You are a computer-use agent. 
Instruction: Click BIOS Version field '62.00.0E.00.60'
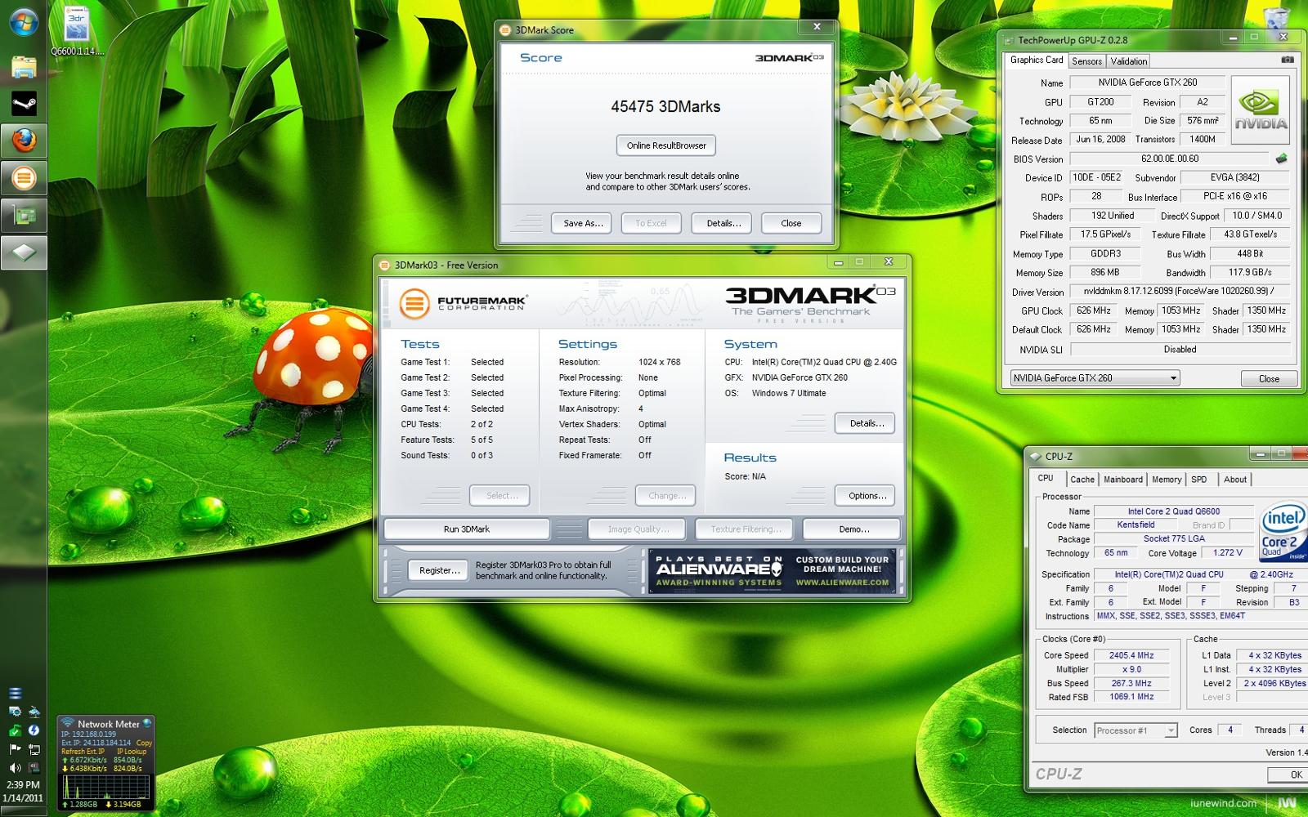1170,158
